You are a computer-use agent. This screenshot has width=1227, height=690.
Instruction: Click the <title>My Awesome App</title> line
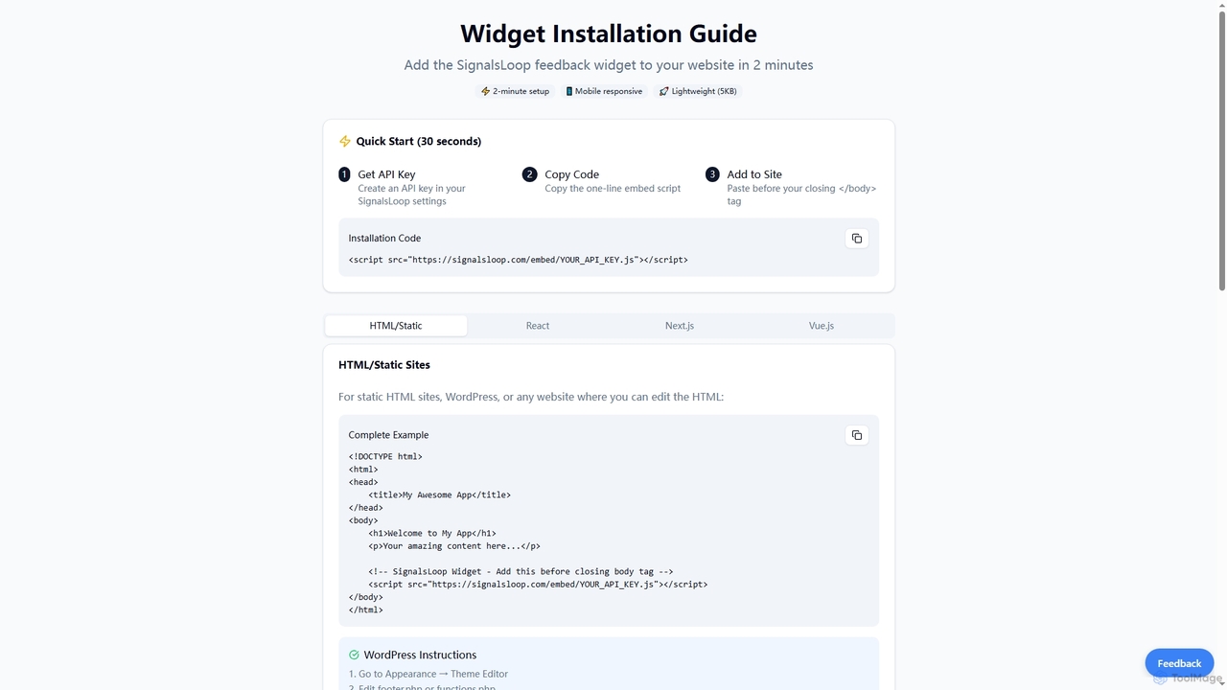pos(439,495)
